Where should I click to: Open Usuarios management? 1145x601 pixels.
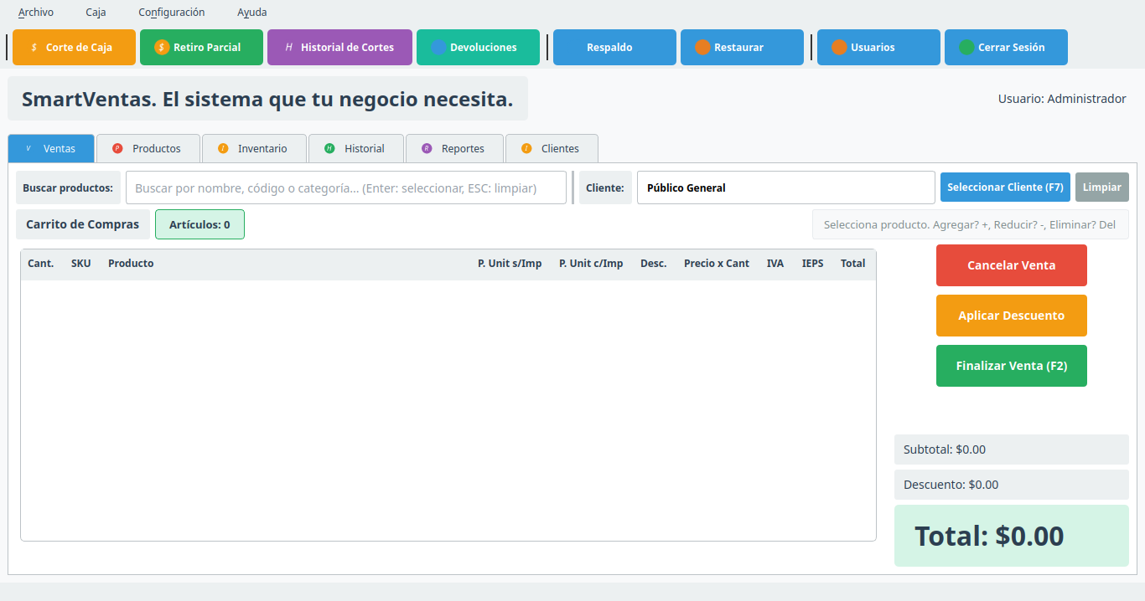(x=878, y=48)
